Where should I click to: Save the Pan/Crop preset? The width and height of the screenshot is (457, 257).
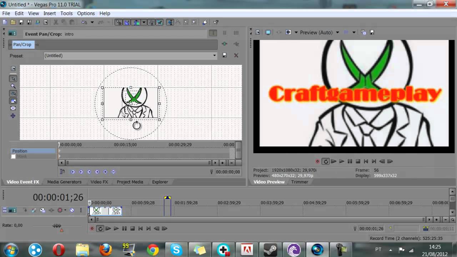[x=225, y=55]
